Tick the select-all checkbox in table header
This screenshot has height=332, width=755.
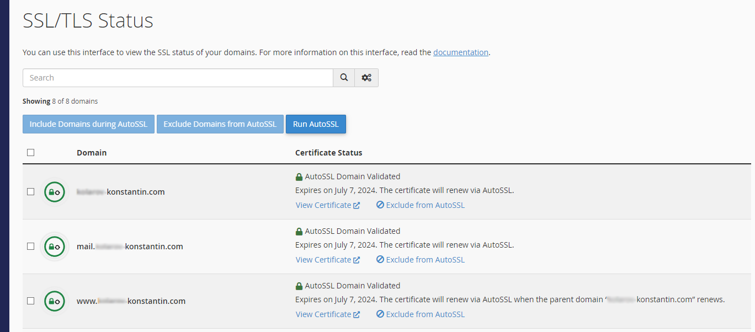coord(31,153)
